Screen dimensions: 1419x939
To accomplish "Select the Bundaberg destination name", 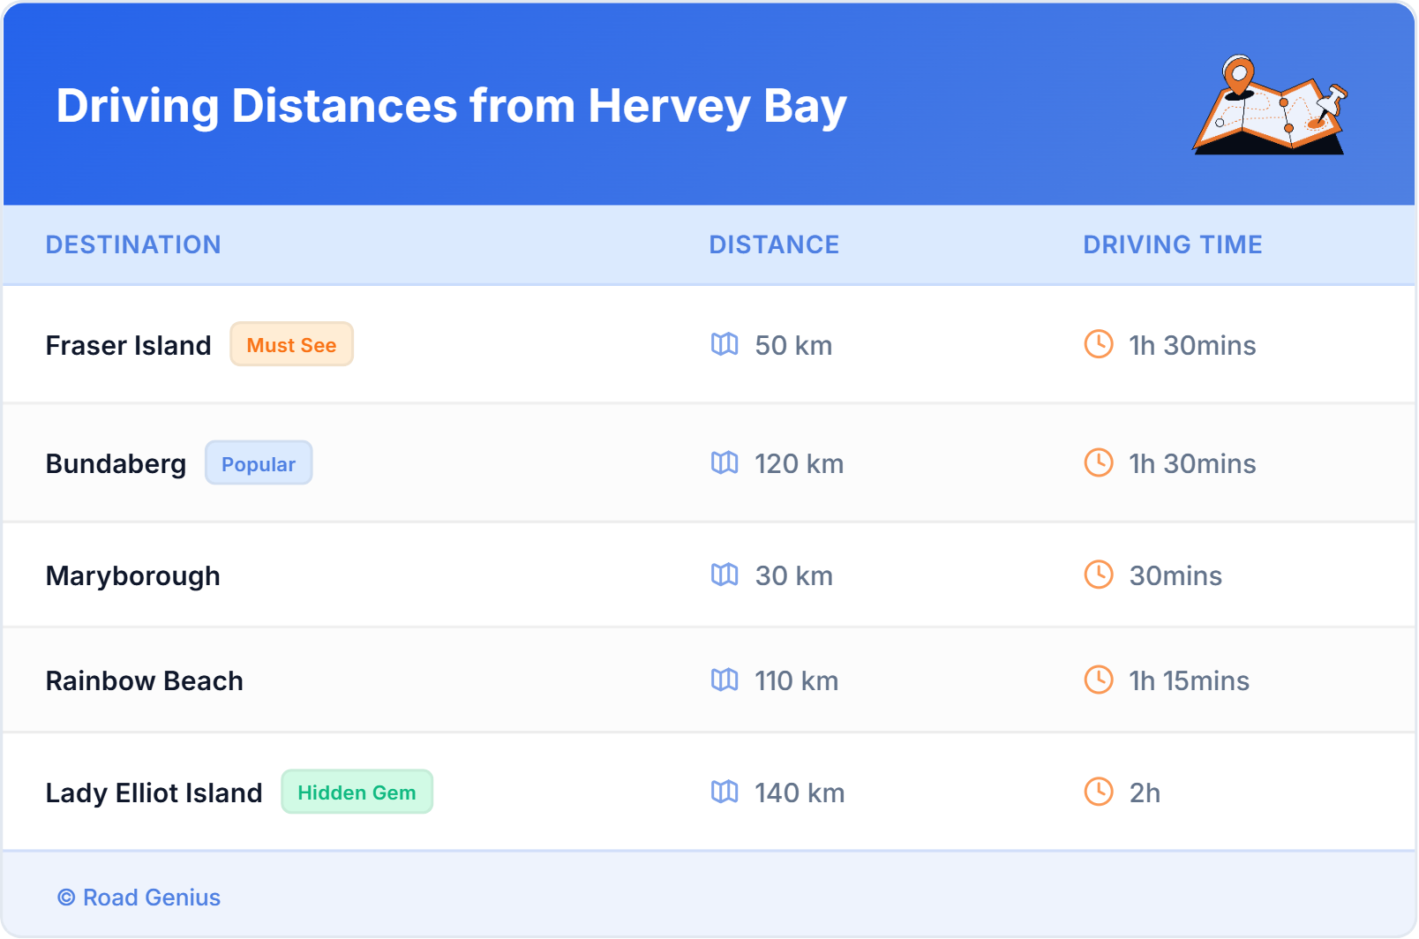I will pyautogui.click(x=116, y=463).
